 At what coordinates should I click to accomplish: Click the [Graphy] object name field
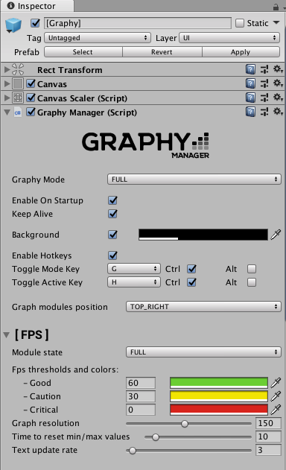pos(138,23)
